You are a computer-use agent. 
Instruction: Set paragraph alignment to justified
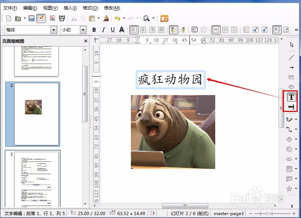click(161, 30)
